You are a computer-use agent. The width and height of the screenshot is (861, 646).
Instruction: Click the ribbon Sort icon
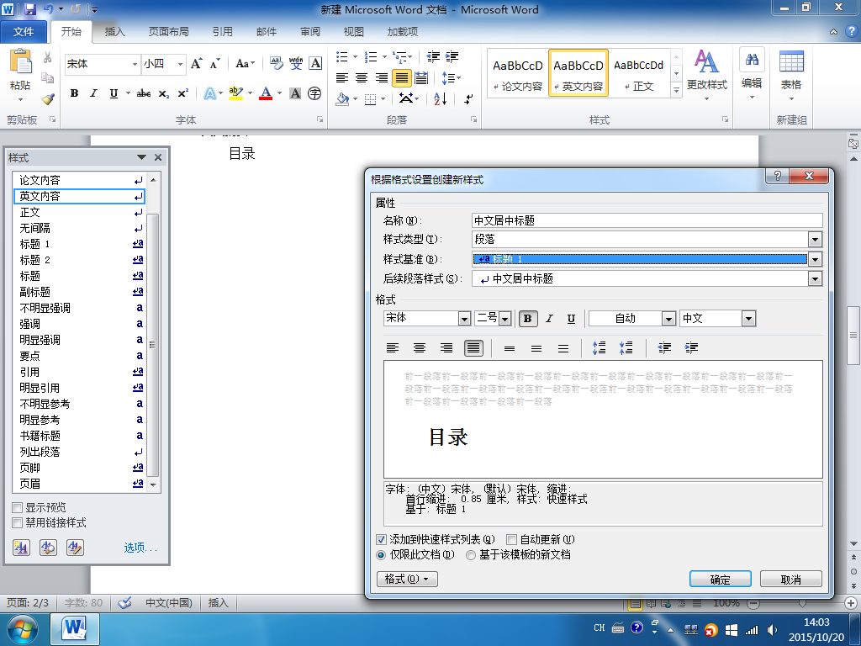point(441,99)
